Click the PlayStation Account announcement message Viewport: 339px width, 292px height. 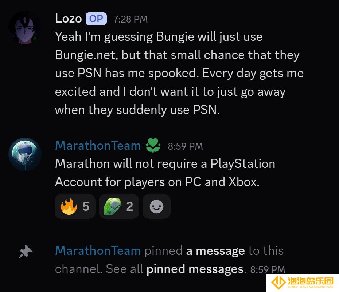click(165, 173)
